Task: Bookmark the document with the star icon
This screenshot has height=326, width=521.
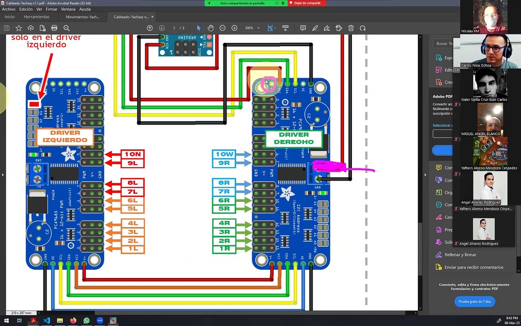Action: coord(19,28)
